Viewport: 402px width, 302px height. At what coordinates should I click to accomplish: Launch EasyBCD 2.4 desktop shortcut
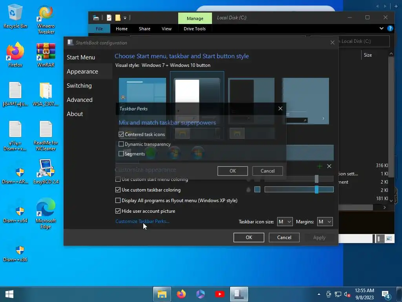pos(46,171)
